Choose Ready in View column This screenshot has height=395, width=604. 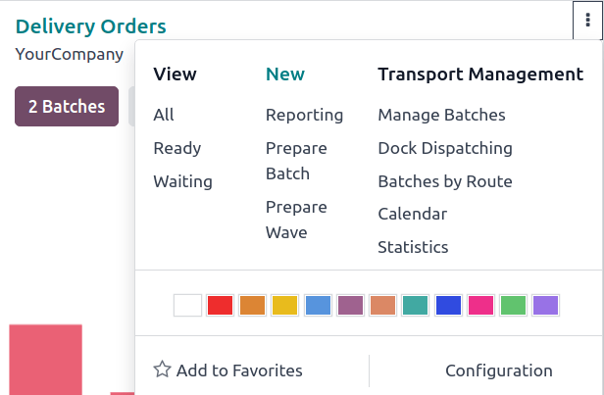coord(177,148)
